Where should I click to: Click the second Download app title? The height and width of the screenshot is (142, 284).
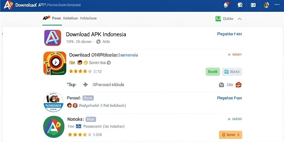(104, 55)
